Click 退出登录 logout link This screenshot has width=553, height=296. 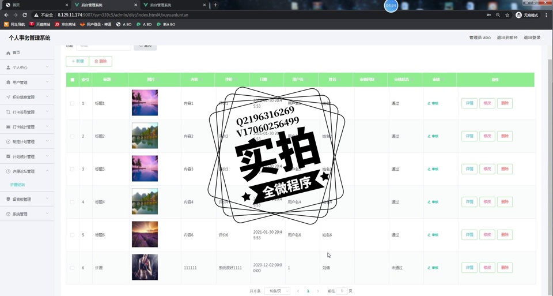tap(532, 38)
